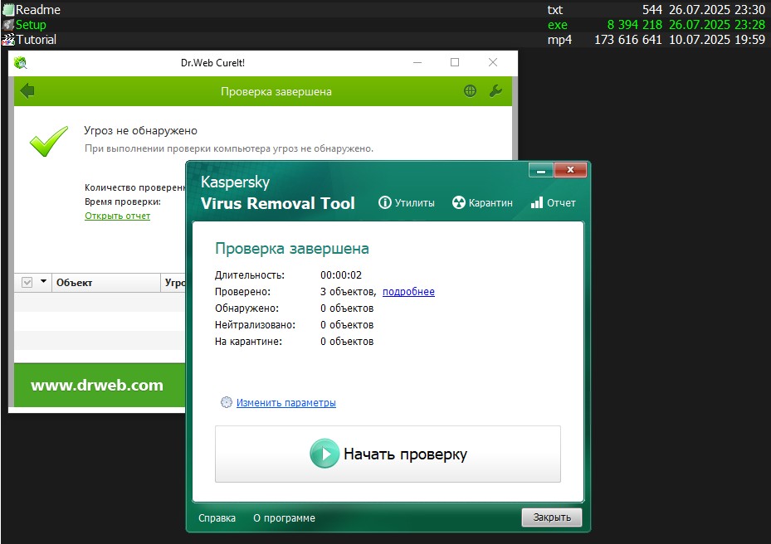Screen dimensions: 771x544
Task: Click the duration value 00:00:02
Action: (341, 275)
